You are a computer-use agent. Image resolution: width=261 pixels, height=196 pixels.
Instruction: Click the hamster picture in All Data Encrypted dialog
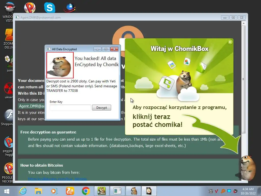(x=60, y=65)
